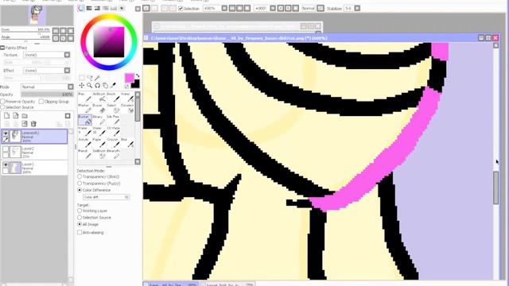
Task: Hide Layer1 with eye icon
Action: [6, 164]
